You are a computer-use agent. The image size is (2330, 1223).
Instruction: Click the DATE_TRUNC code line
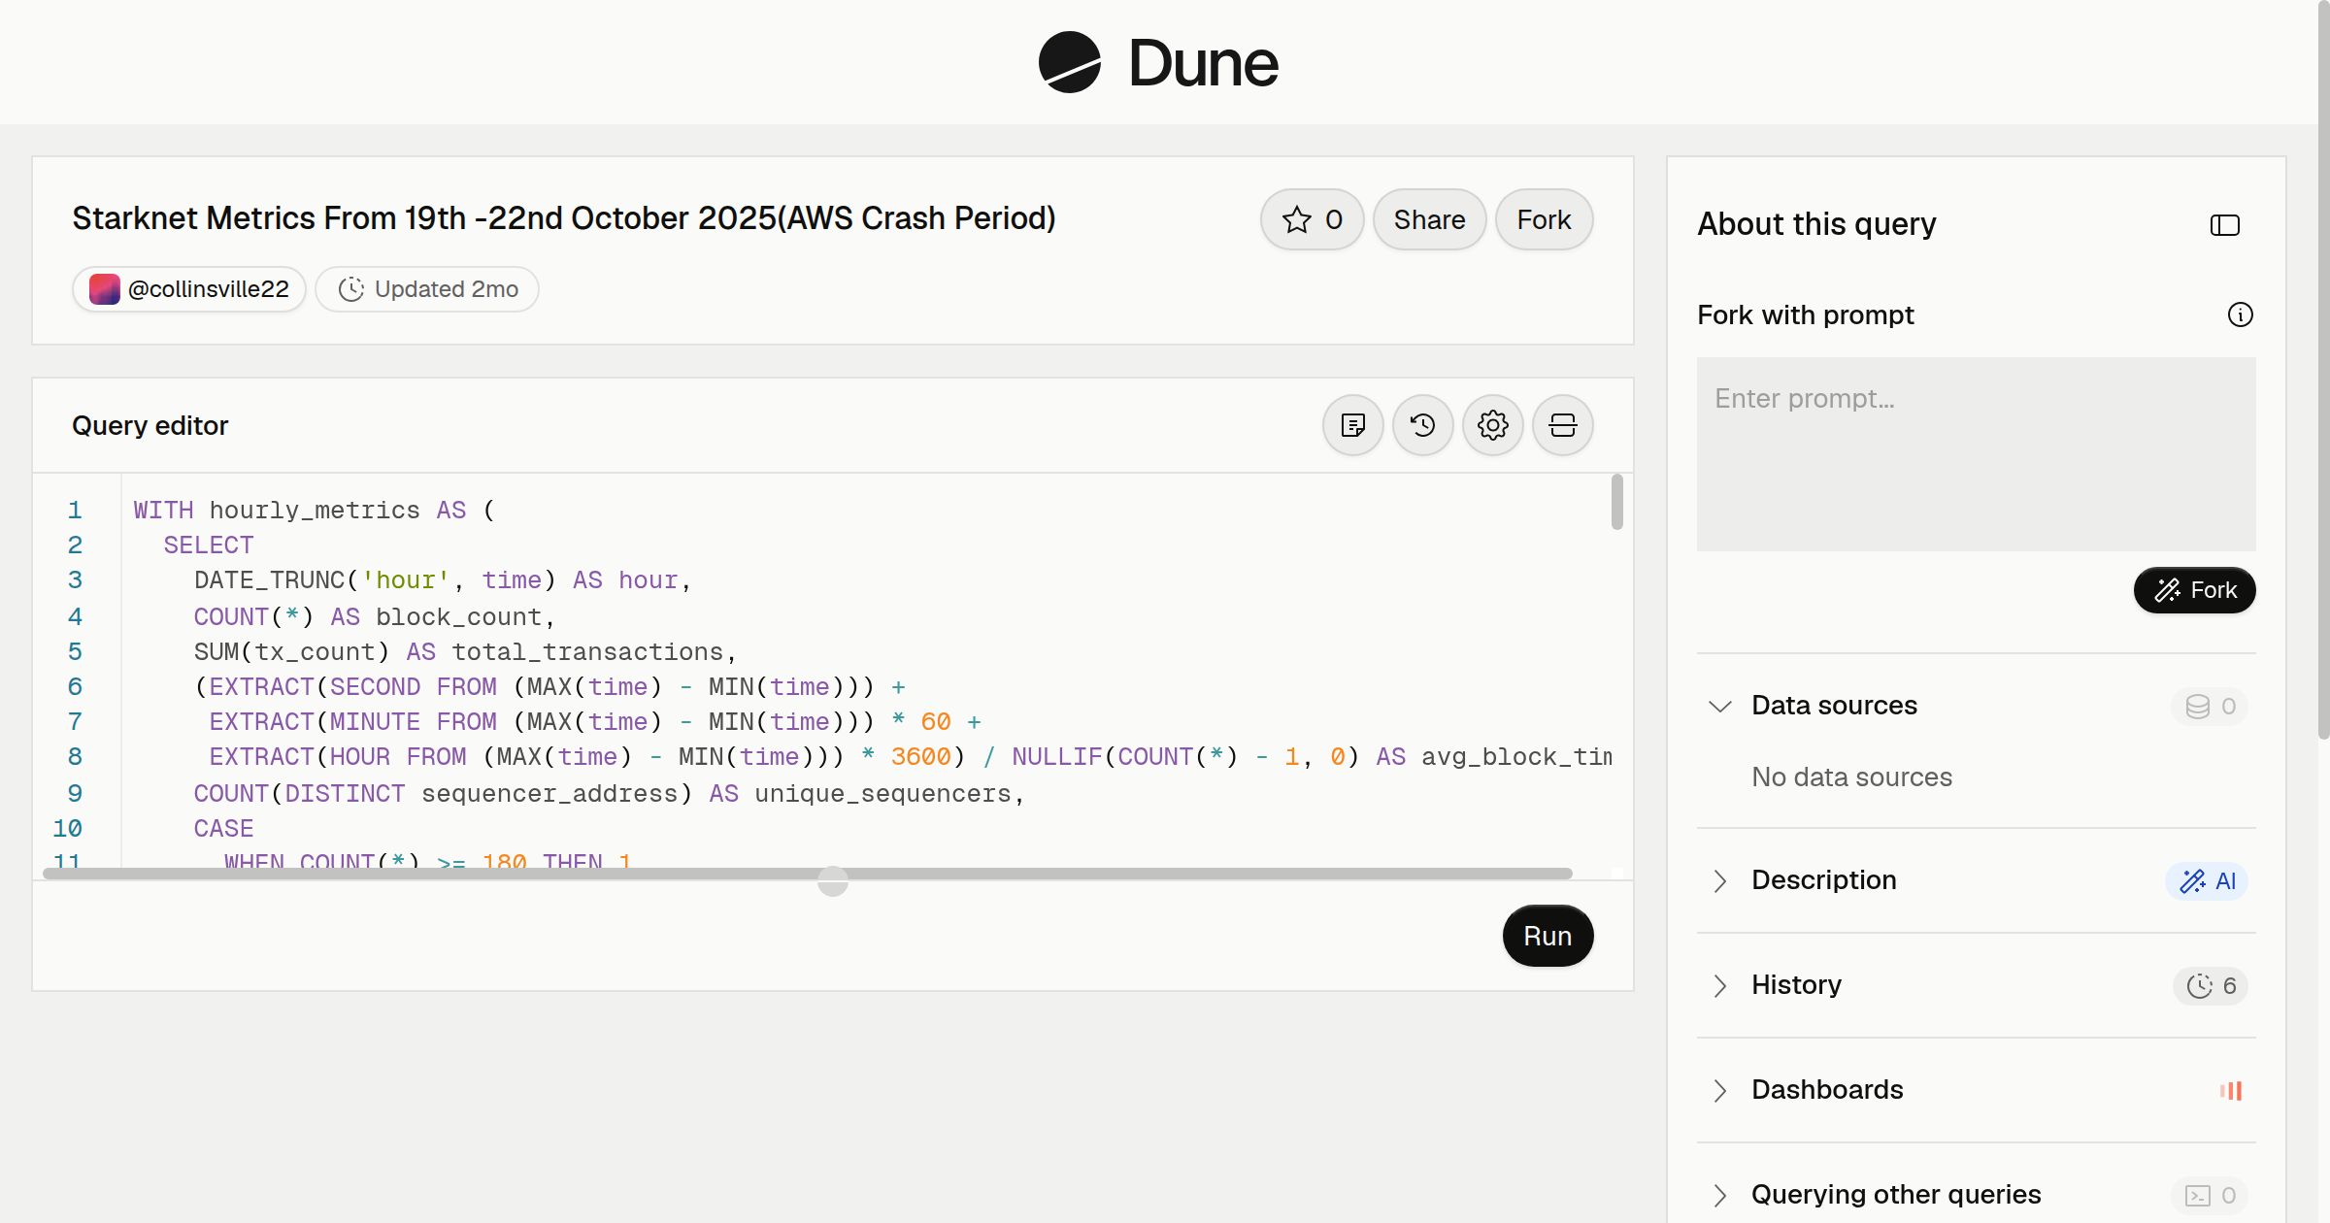pyautogui.click(x=442, y=580)
